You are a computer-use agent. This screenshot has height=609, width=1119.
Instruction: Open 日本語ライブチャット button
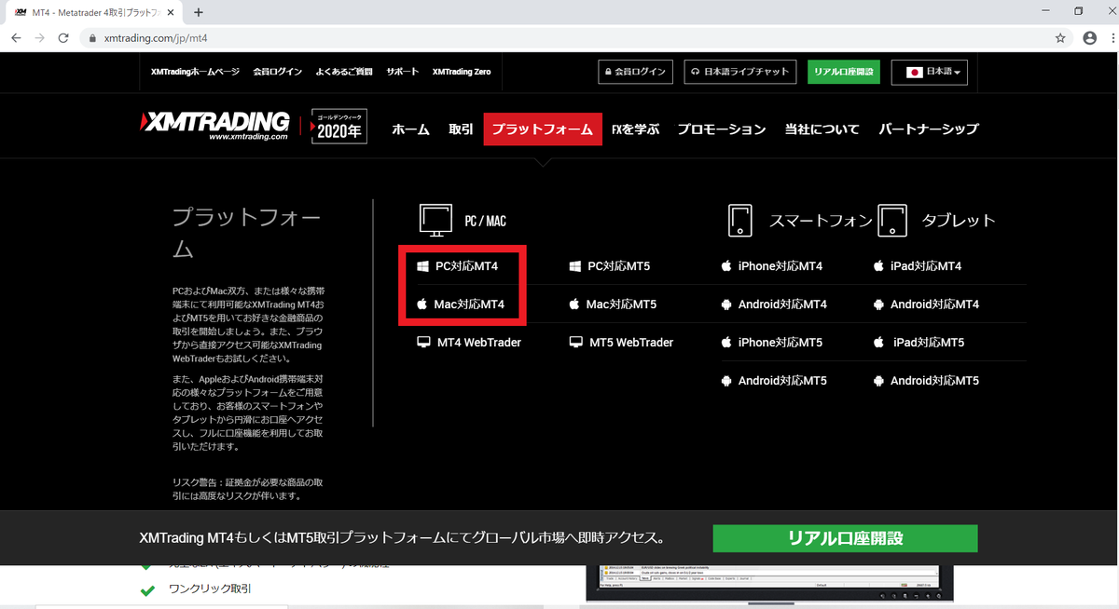pos(740,72)
